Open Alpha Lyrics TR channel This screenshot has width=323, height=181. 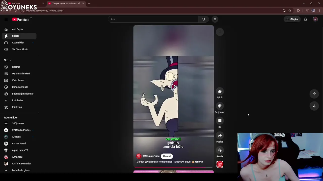coord(19,150)
